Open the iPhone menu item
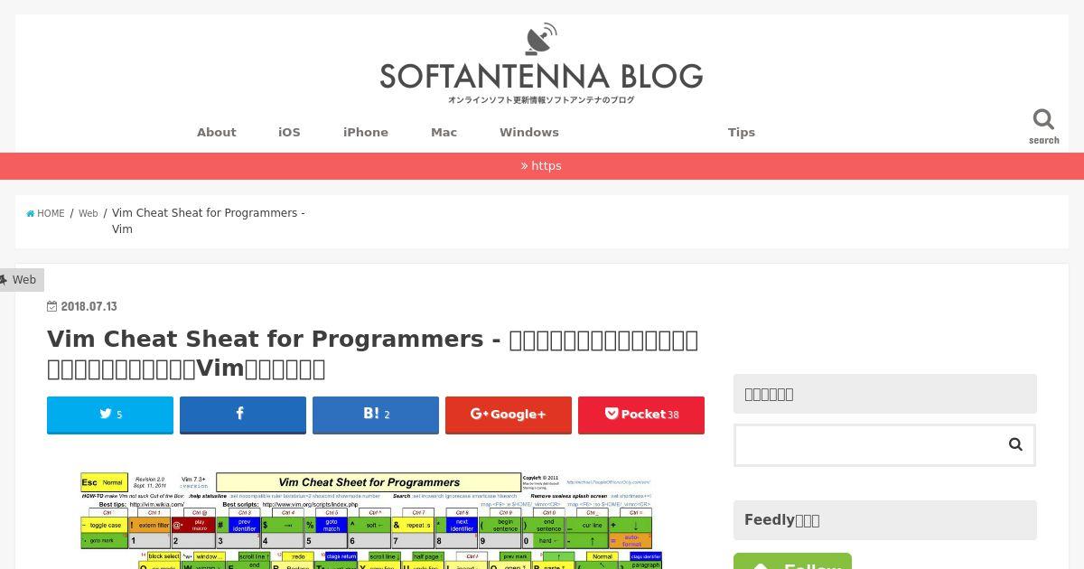This screenshot has height=569, width=1084. [366, 132]
